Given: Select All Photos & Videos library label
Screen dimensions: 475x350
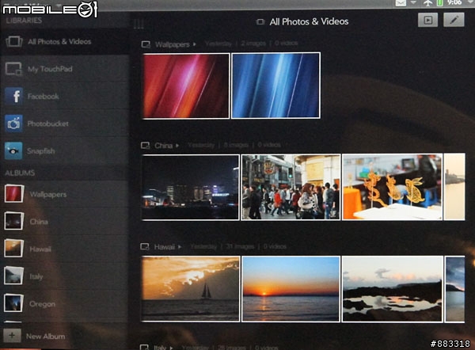Looking at the screenshot, I should point(59,41).
